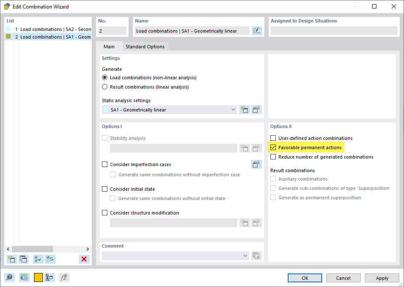404x287 pixels.
Task: Click the Assigned to Design Situations field
Action: pyautogui.click(x=334, y=31)
